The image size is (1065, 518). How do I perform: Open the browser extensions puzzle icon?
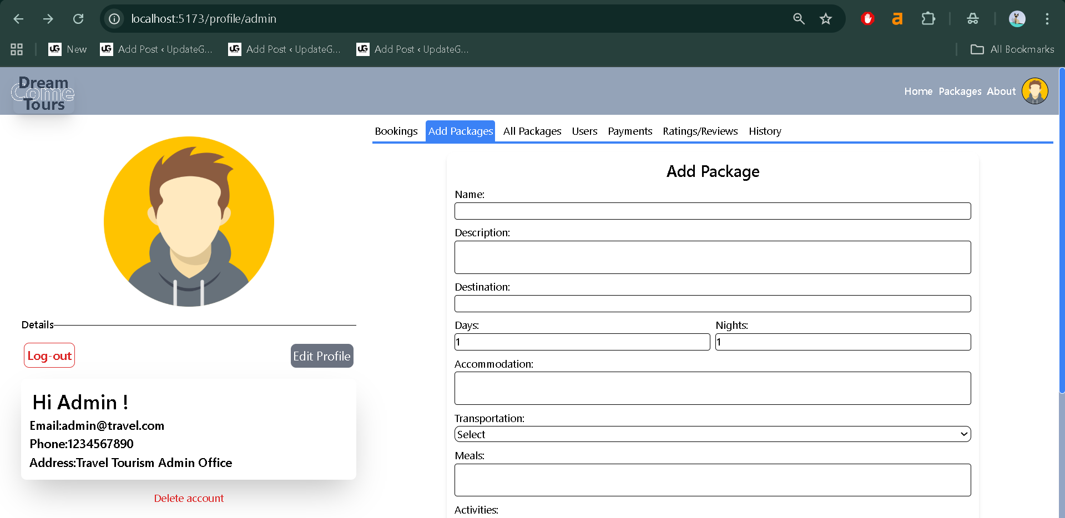pos(928,19)
